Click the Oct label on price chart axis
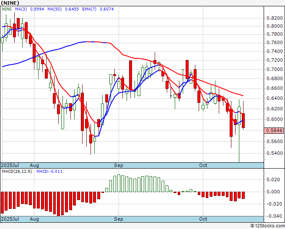 tap(203, 165)
